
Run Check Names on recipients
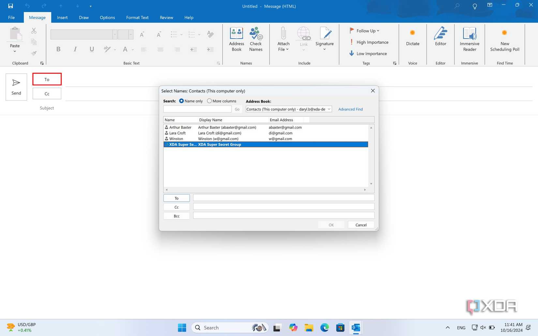tap(256, 39)
